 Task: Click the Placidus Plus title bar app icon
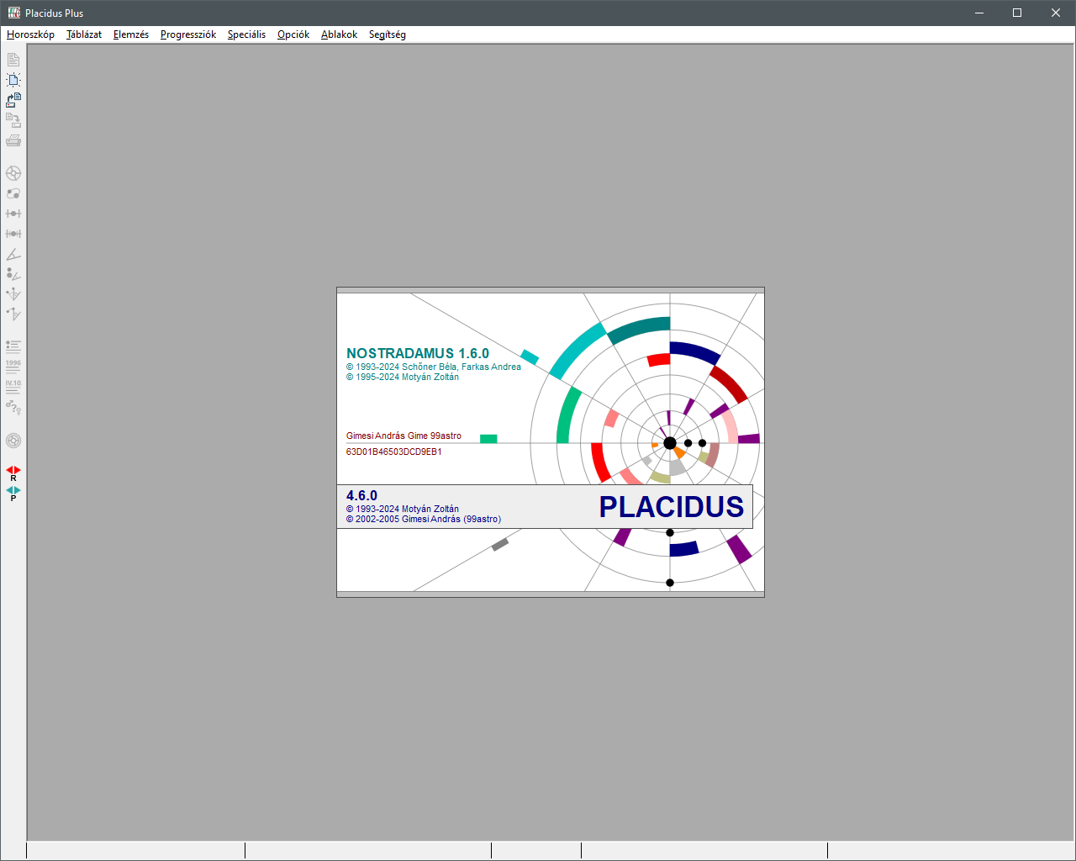pyautogui.click(x=13, y=13)
